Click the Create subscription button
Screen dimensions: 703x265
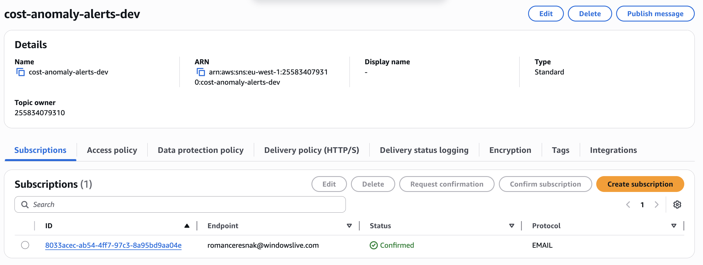(x=640, y=184)
